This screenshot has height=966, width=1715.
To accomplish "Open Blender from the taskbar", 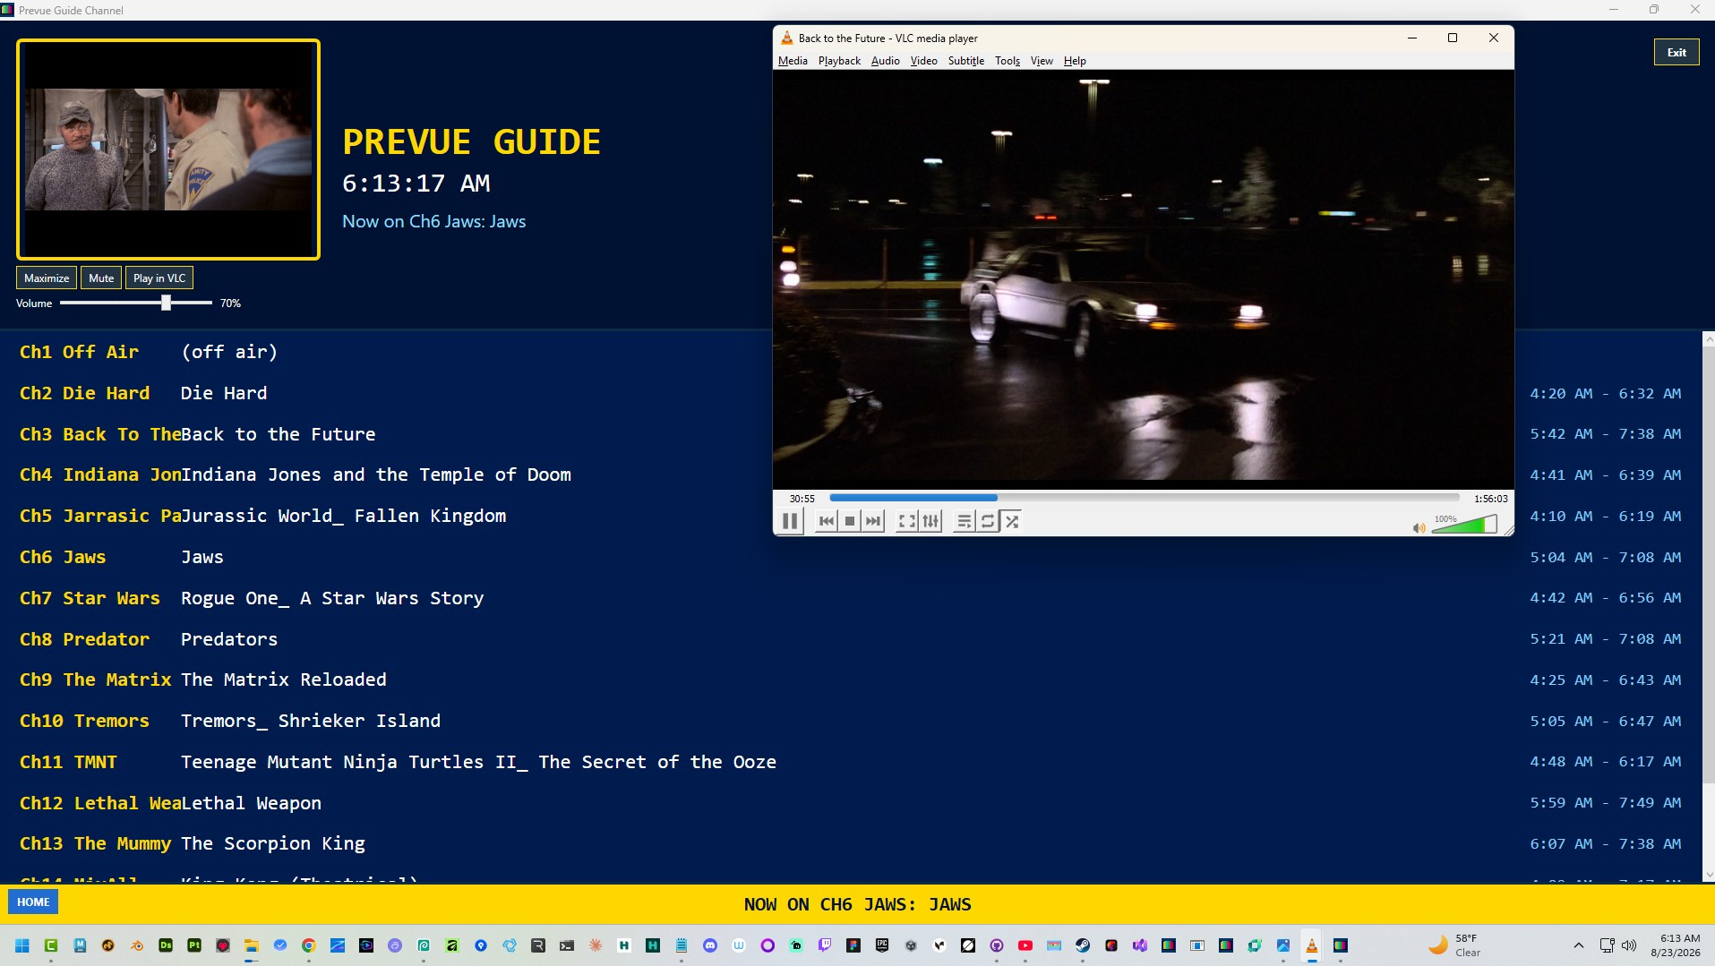I will (137, 945).
